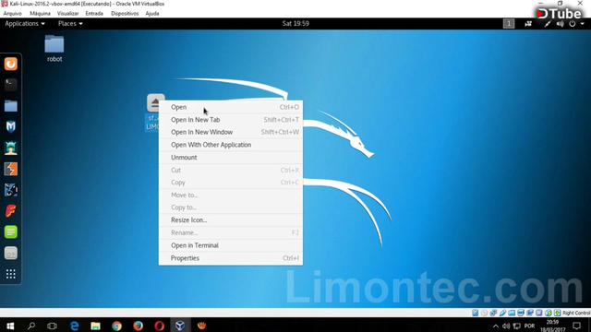Screen dimensions: 591x332
Task: Launch Faraday red F icon in dock
Action: click(11, 211)
